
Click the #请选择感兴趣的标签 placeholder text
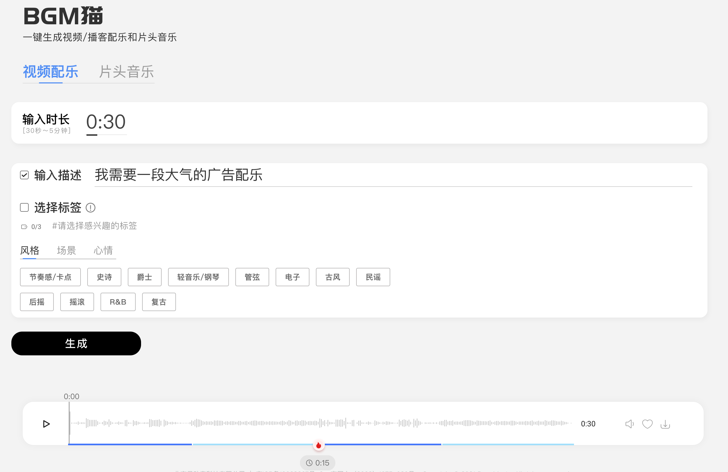pyautogui.click(x=95, y=226)
